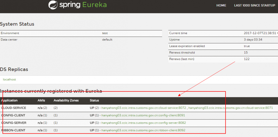
Task: Select the CLOUD-SERVICE application cell
Action: point(13,108)
